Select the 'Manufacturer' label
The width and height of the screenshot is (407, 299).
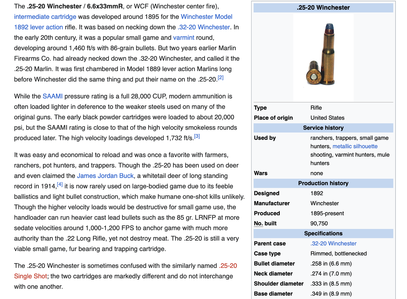point(272,203)
